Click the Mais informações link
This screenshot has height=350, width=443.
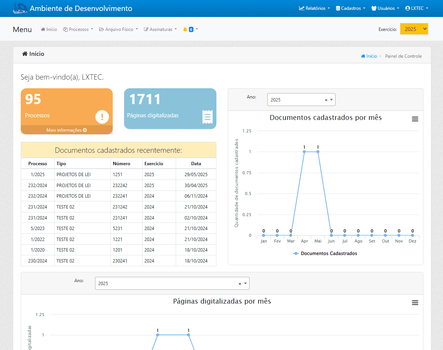coord(66,130)
